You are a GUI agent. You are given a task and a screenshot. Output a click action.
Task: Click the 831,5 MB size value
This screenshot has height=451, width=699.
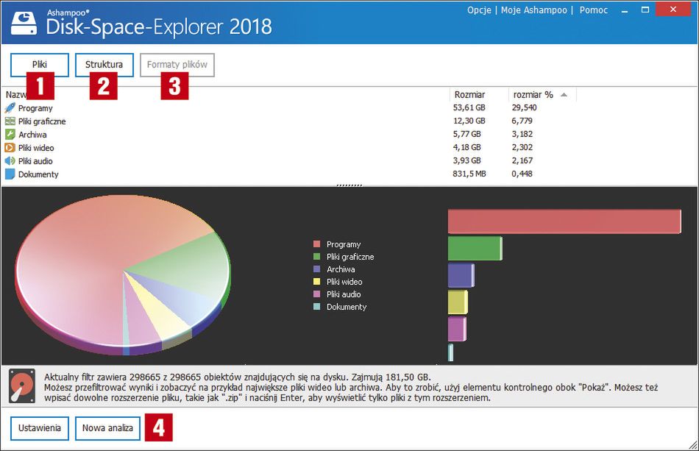click(x=469, y=174)
